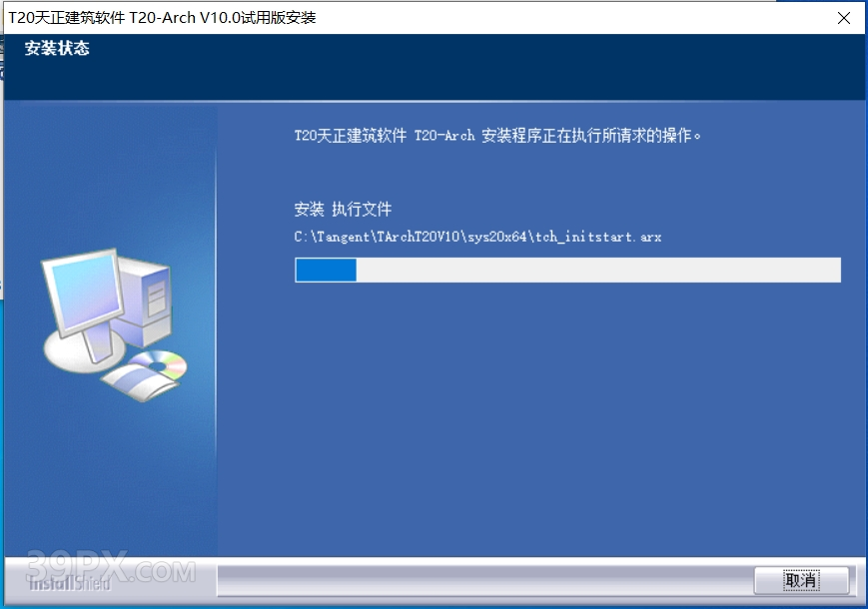This screenshot has width=868, height=609.
Task: Click the 安装状态 header text
Action: [57, 48]
